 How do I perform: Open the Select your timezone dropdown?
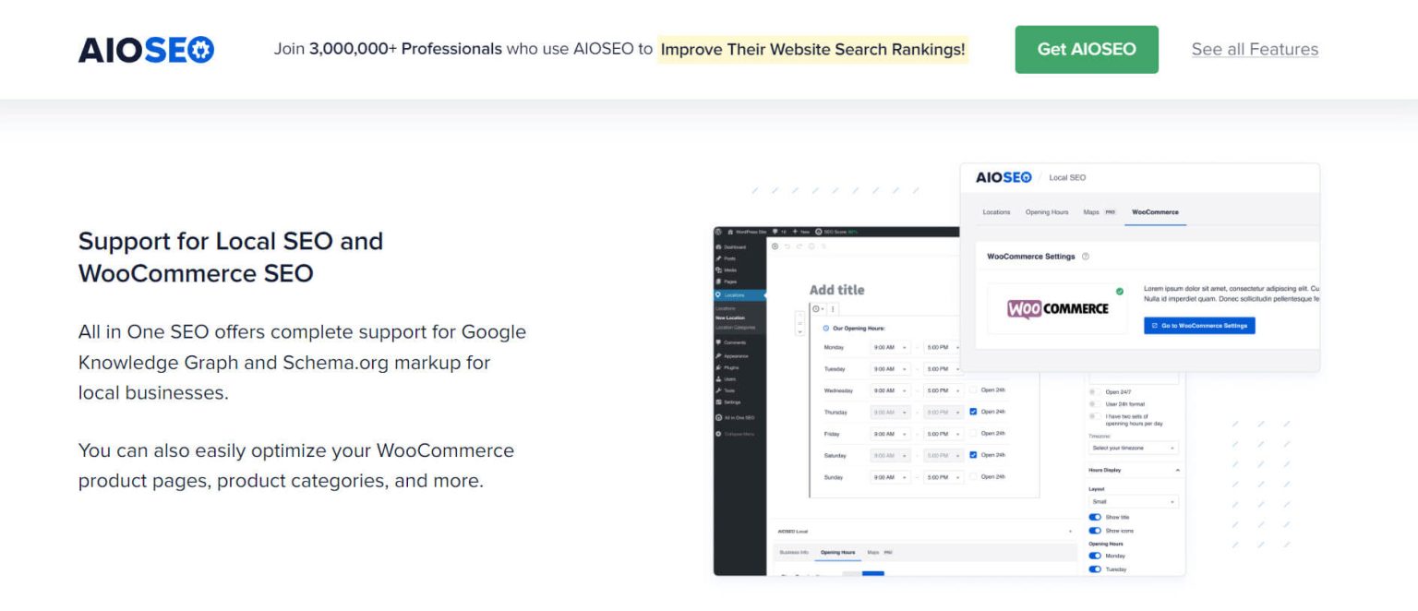coord(1135,447)
